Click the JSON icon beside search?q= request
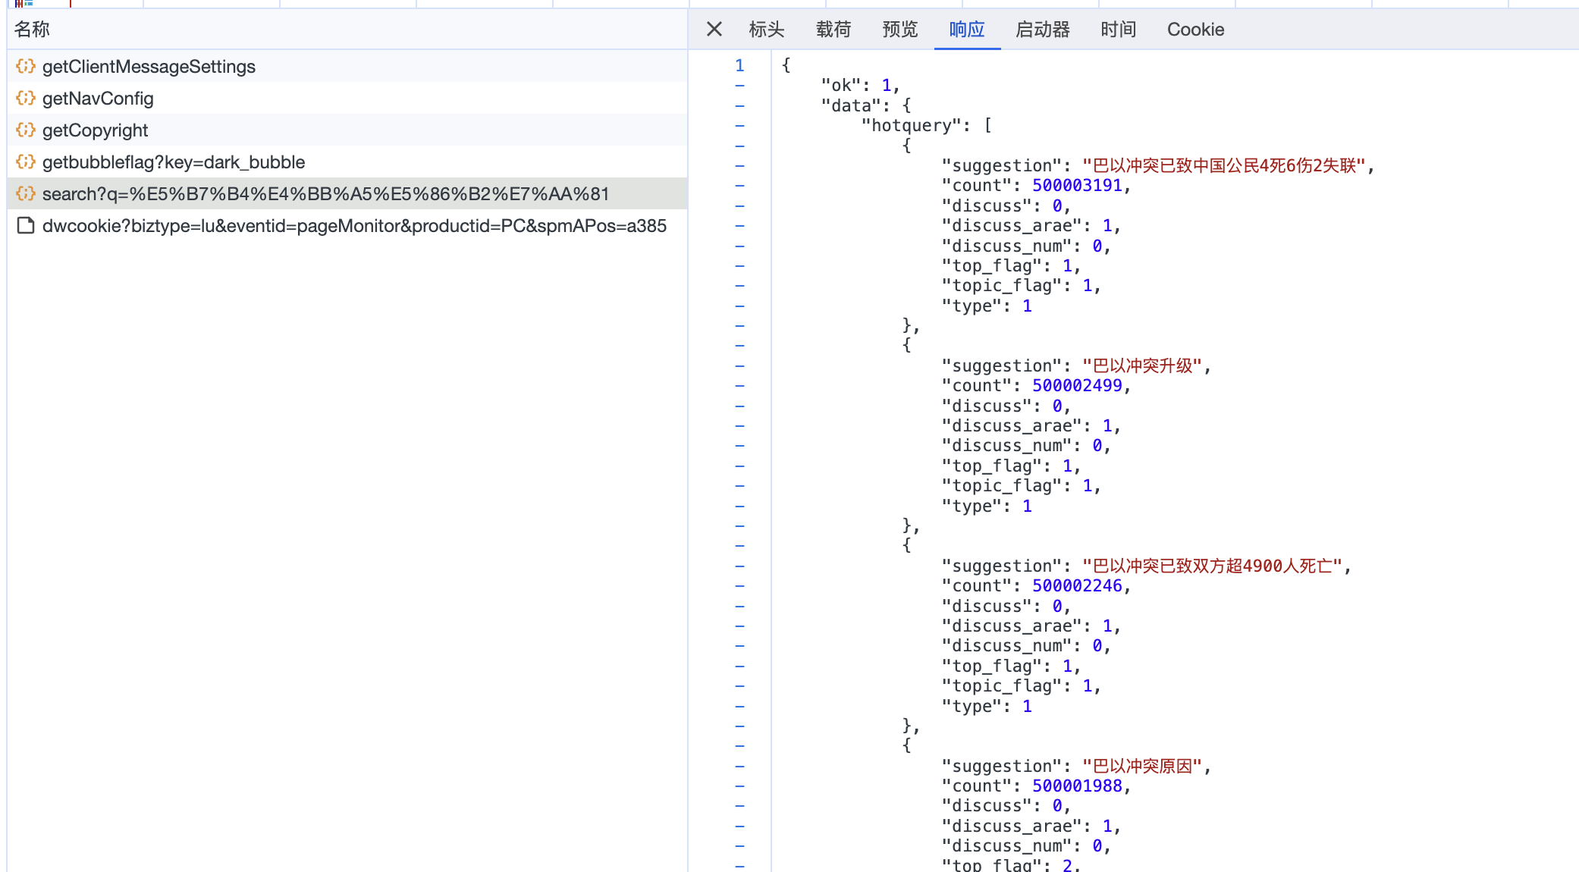Image resolution: width=1579 pixels, height=872 pixels. click(x=25, y=194)
